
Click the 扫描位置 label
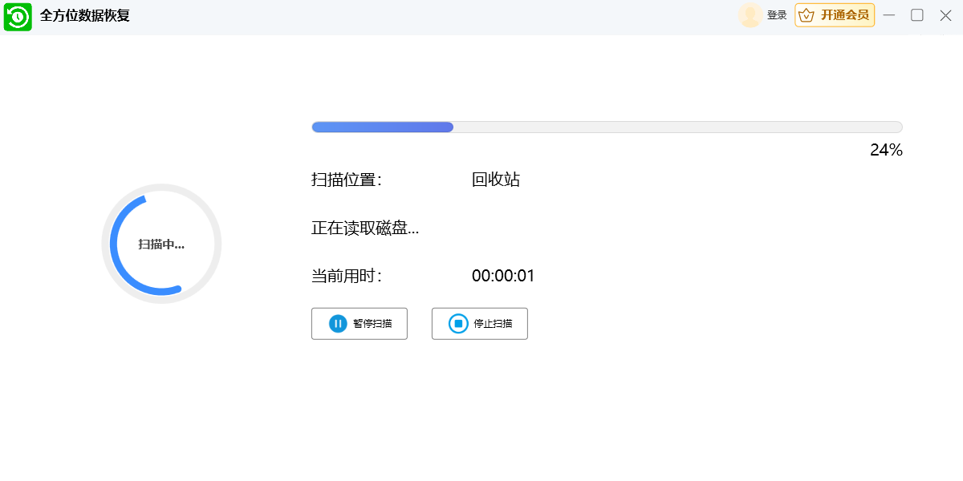tap(347, 180)
